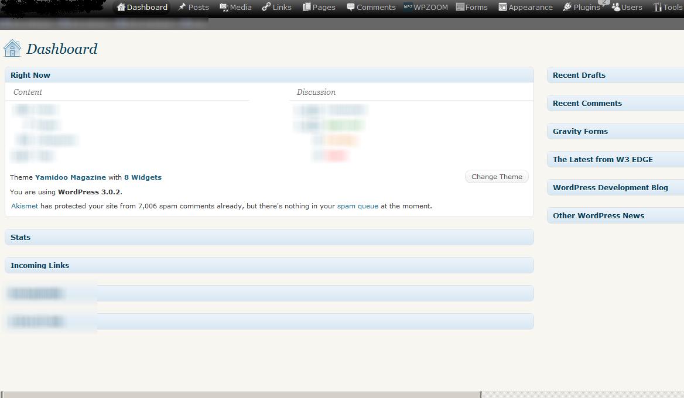Viewport: 684px width, 398px height.
Task: Click the Links chain icon
Action: point(266,7)
